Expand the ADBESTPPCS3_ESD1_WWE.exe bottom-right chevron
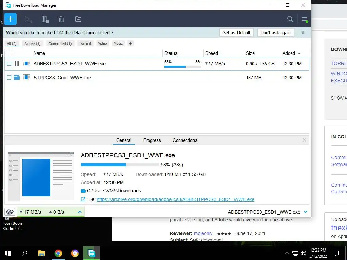347x260 pixels. tap(306, 212)
